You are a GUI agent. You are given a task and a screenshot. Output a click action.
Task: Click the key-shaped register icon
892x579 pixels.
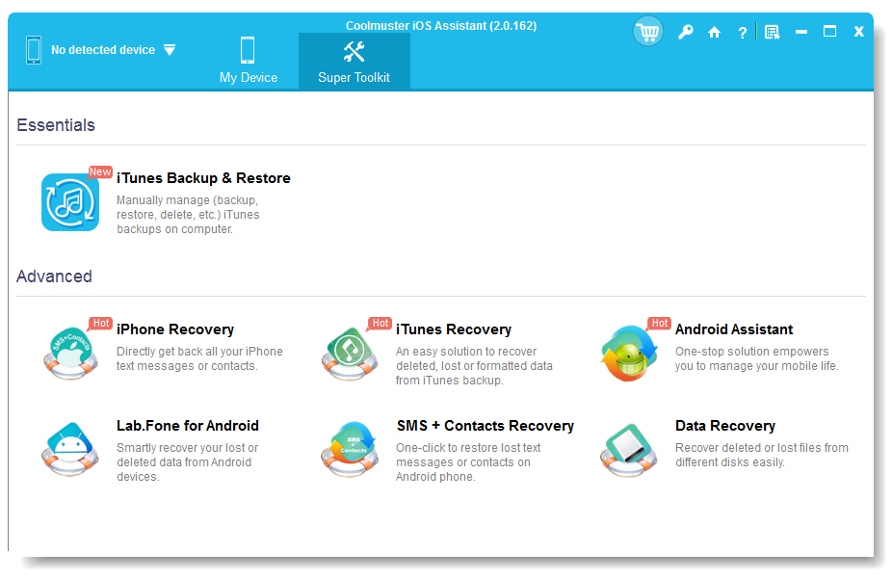coord(685,31)
